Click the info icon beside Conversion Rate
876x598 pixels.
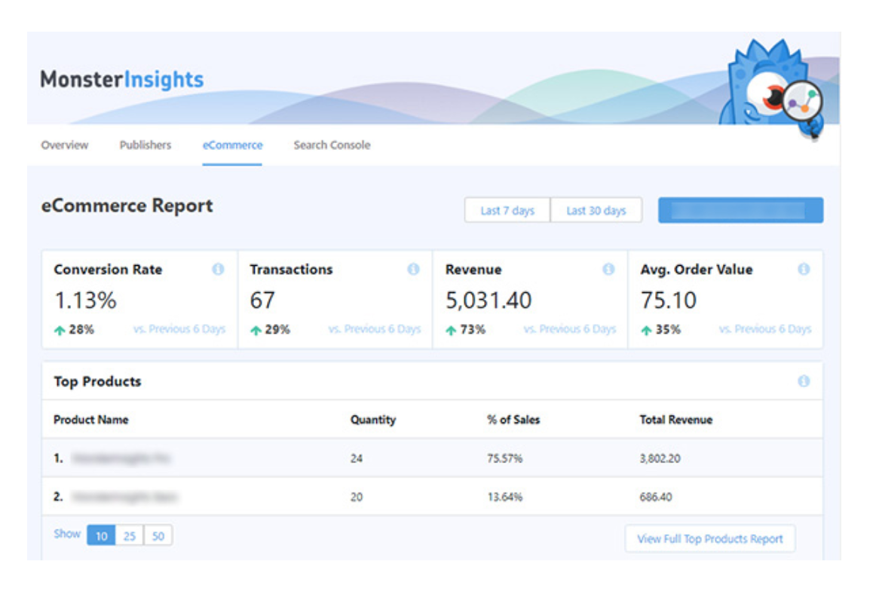[218, 270]
